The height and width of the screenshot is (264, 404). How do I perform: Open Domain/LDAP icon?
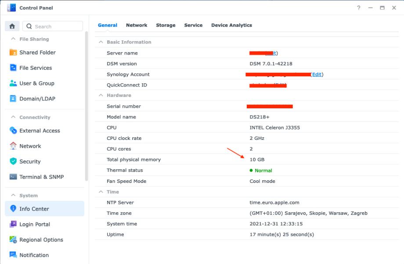[13, 99]
